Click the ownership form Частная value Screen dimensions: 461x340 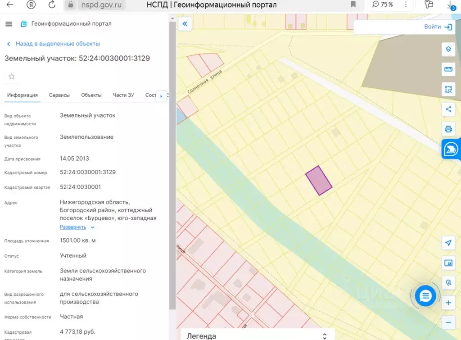[72, 317]
